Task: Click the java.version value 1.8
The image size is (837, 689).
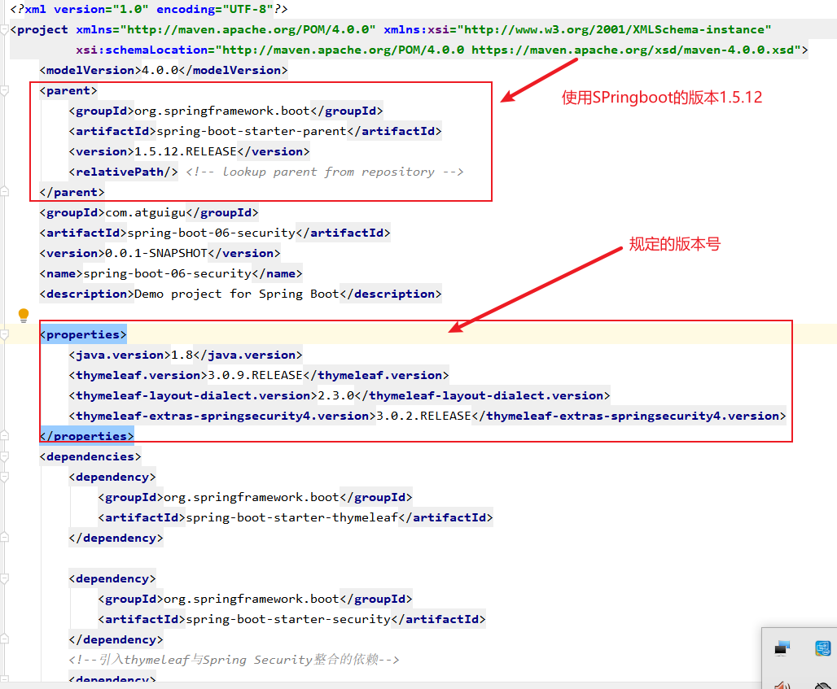Action: click(182, 355)
